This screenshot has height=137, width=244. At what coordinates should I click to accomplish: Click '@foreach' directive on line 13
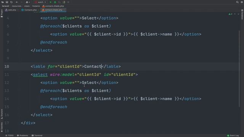(x=50, y=91)
